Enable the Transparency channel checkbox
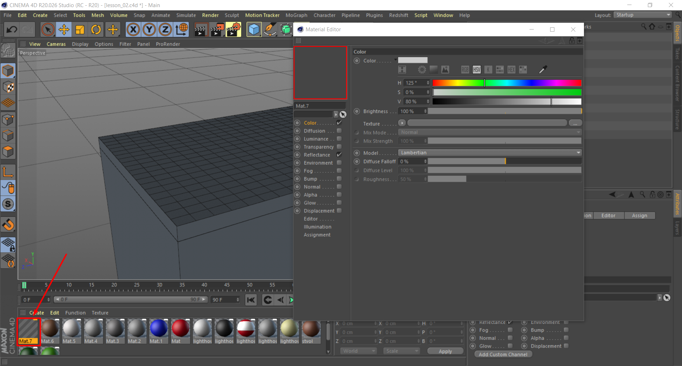Viewport: 682px width, 366px height. 339,147
